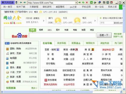
Task: Open the 软件下载 nav menu
Action: click(x=21, y=7)
